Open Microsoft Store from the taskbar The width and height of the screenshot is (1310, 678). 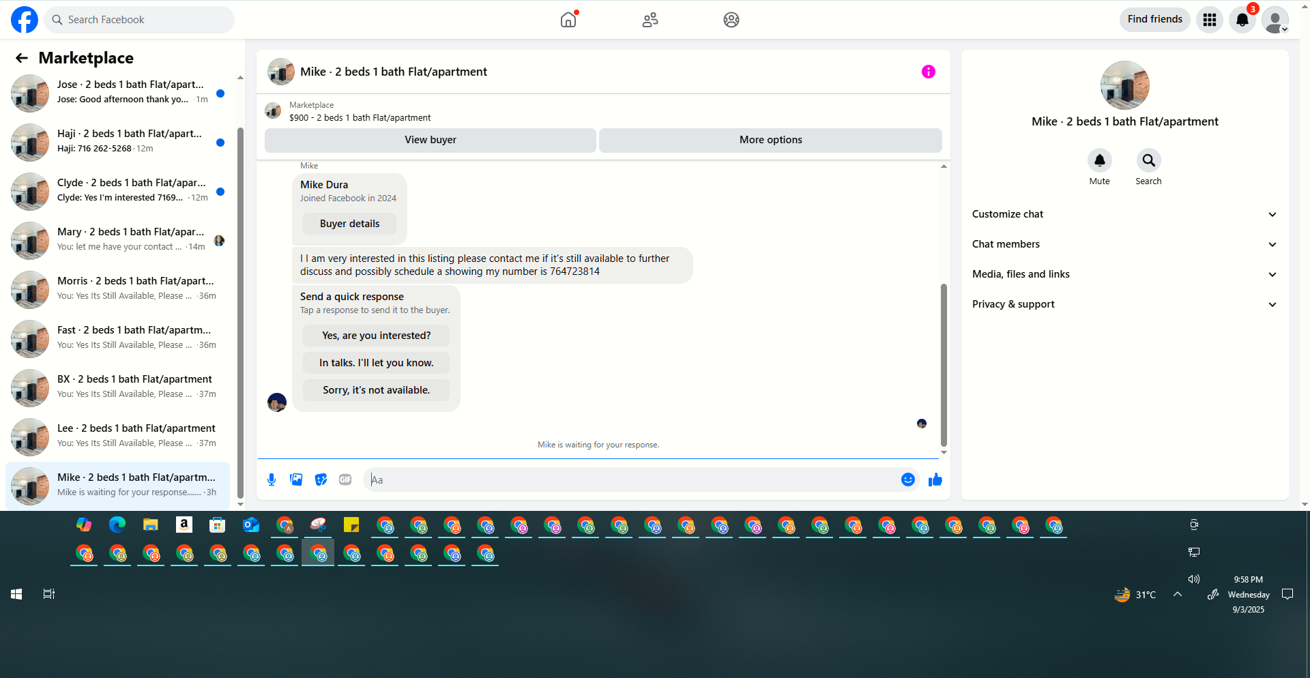coord(218,525)
